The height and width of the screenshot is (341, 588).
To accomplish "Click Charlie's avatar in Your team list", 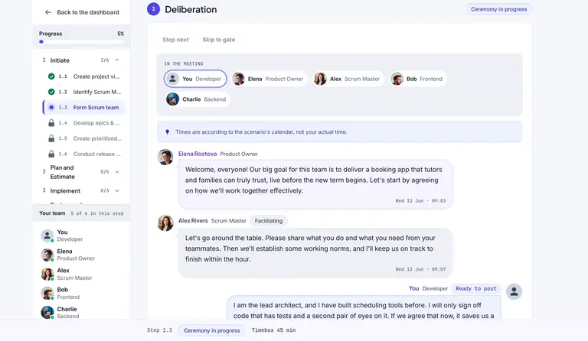I will pos(47,312).
